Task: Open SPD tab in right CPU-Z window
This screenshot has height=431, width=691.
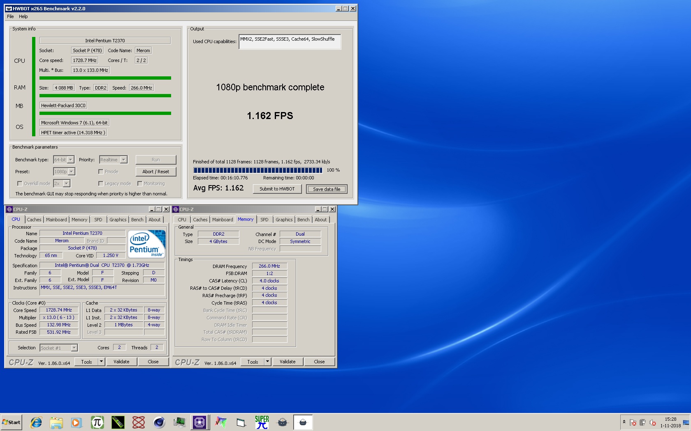Action: [264, 220]
